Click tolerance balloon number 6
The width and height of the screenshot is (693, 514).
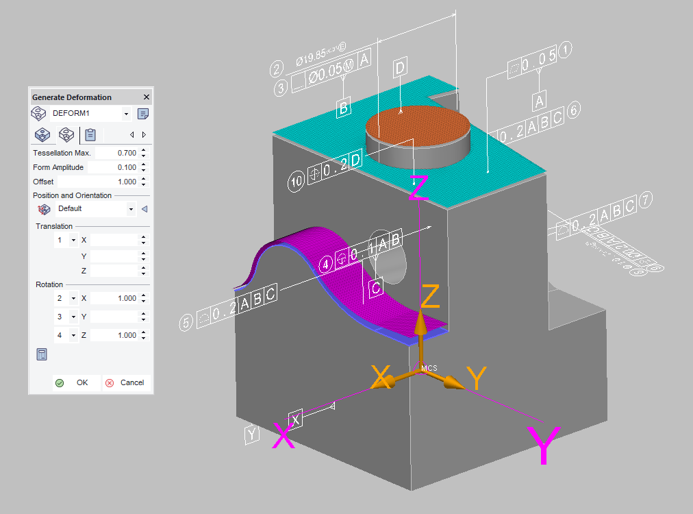coord(573,110)
